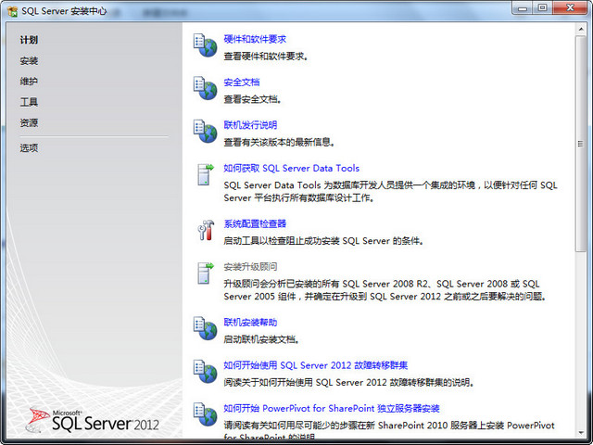Click the vertical scrollbar thumb
The height and width of the screenshot is (445, 593).
(x=581, y=144)
